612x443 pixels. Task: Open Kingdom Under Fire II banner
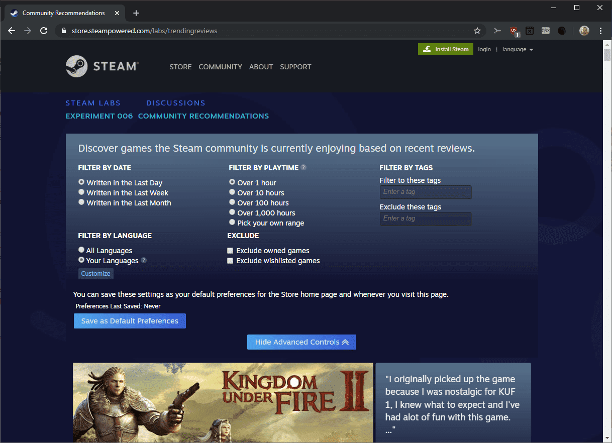click(x=223, y=403)
